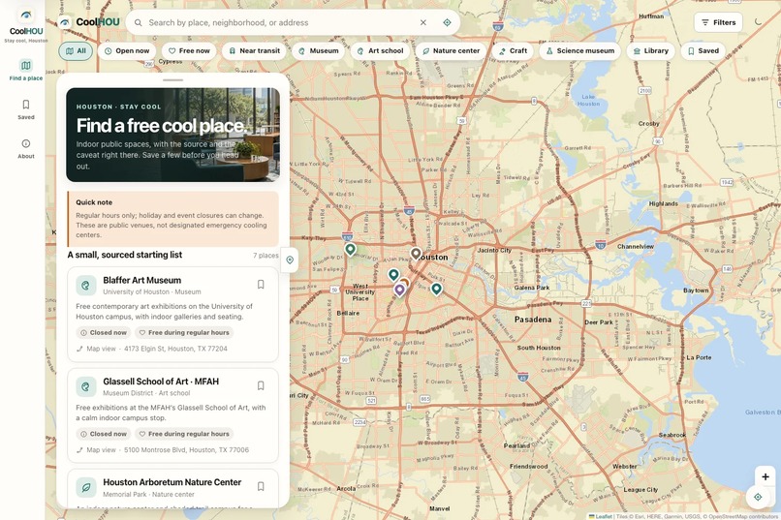Open the Glassell School of Art · MFAH title
Viewport: 781px width, 520px height.
161,382
